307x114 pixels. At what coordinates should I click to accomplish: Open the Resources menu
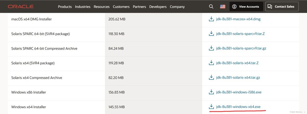tap(102, 7)
